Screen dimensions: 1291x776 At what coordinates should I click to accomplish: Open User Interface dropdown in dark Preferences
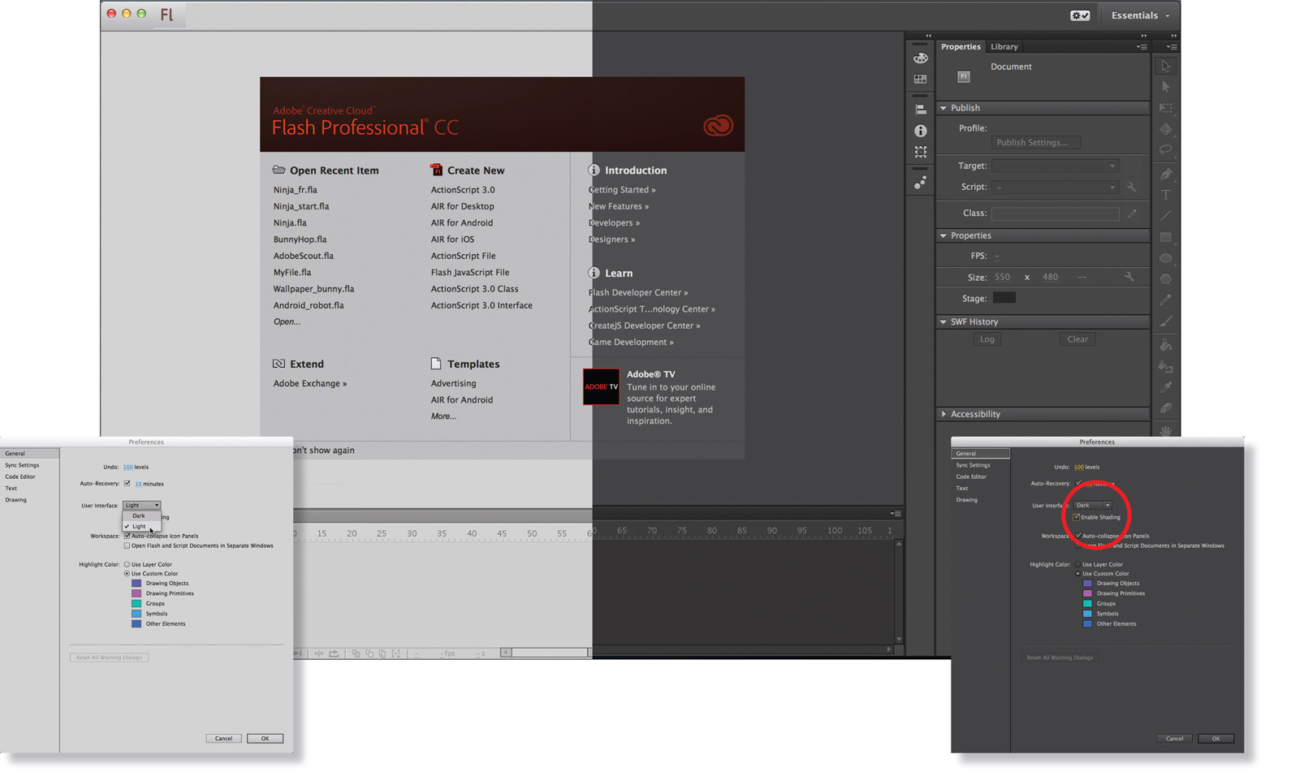point(1093,505)
